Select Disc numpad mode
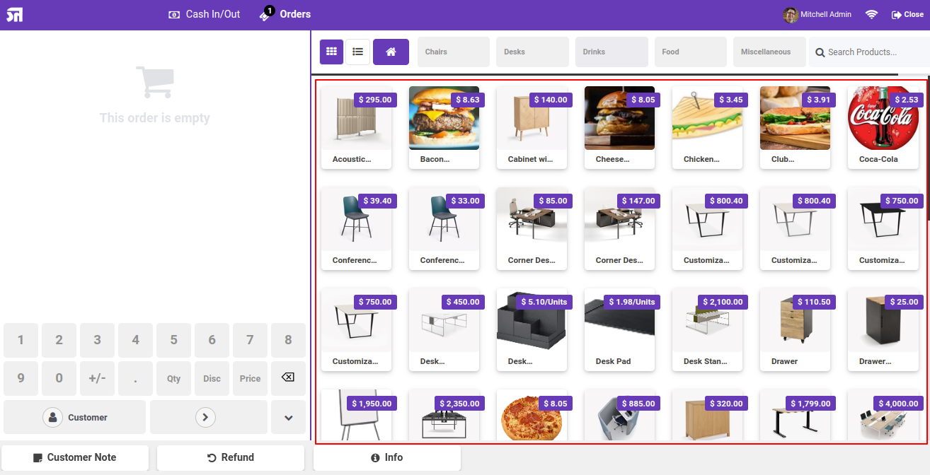 coord(212,379)
